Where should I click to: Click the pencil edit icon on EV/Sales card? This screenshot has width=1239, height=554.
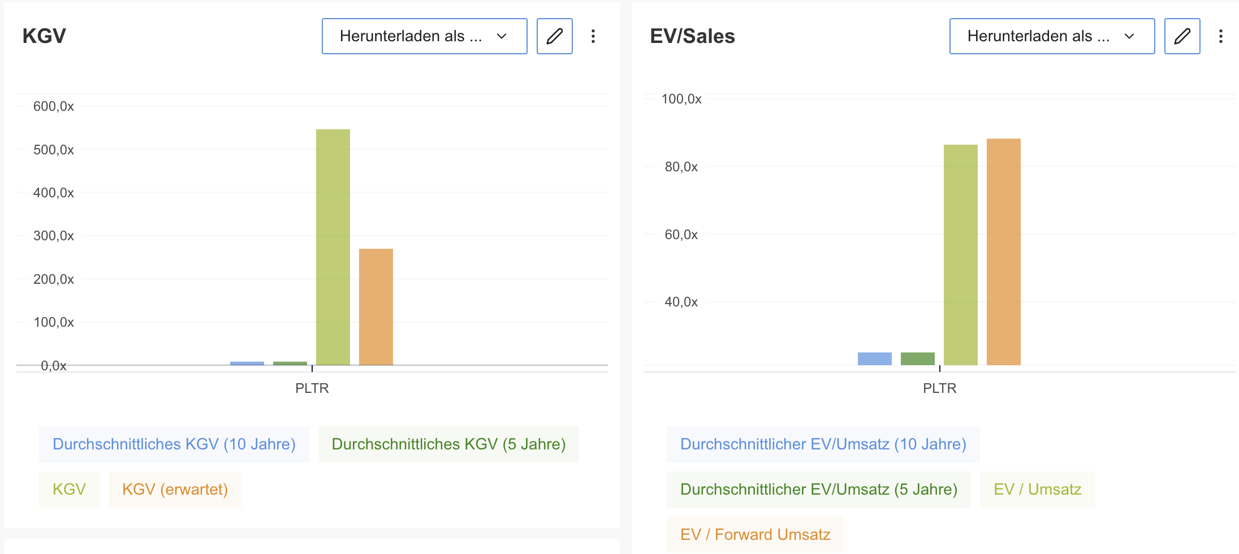pyautogui.click(x=1182, y=36)
